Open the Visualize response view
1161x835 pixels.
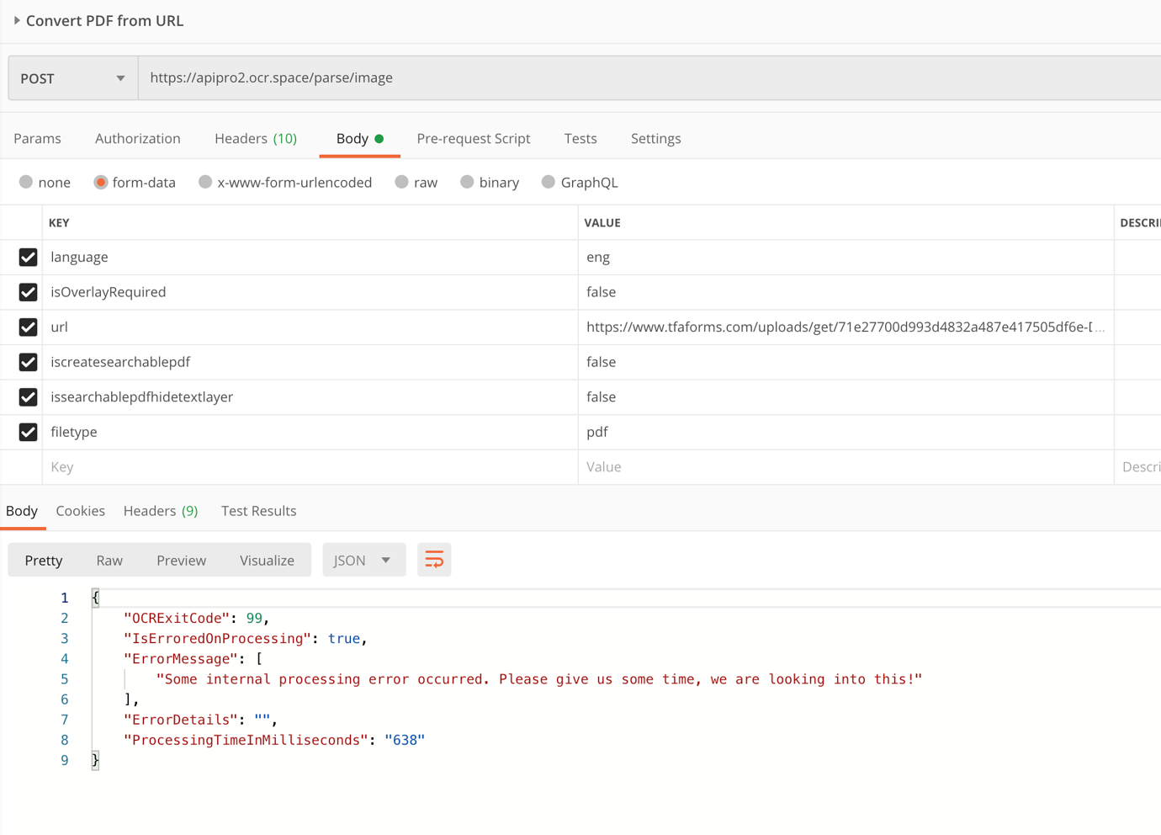(267, 561)
